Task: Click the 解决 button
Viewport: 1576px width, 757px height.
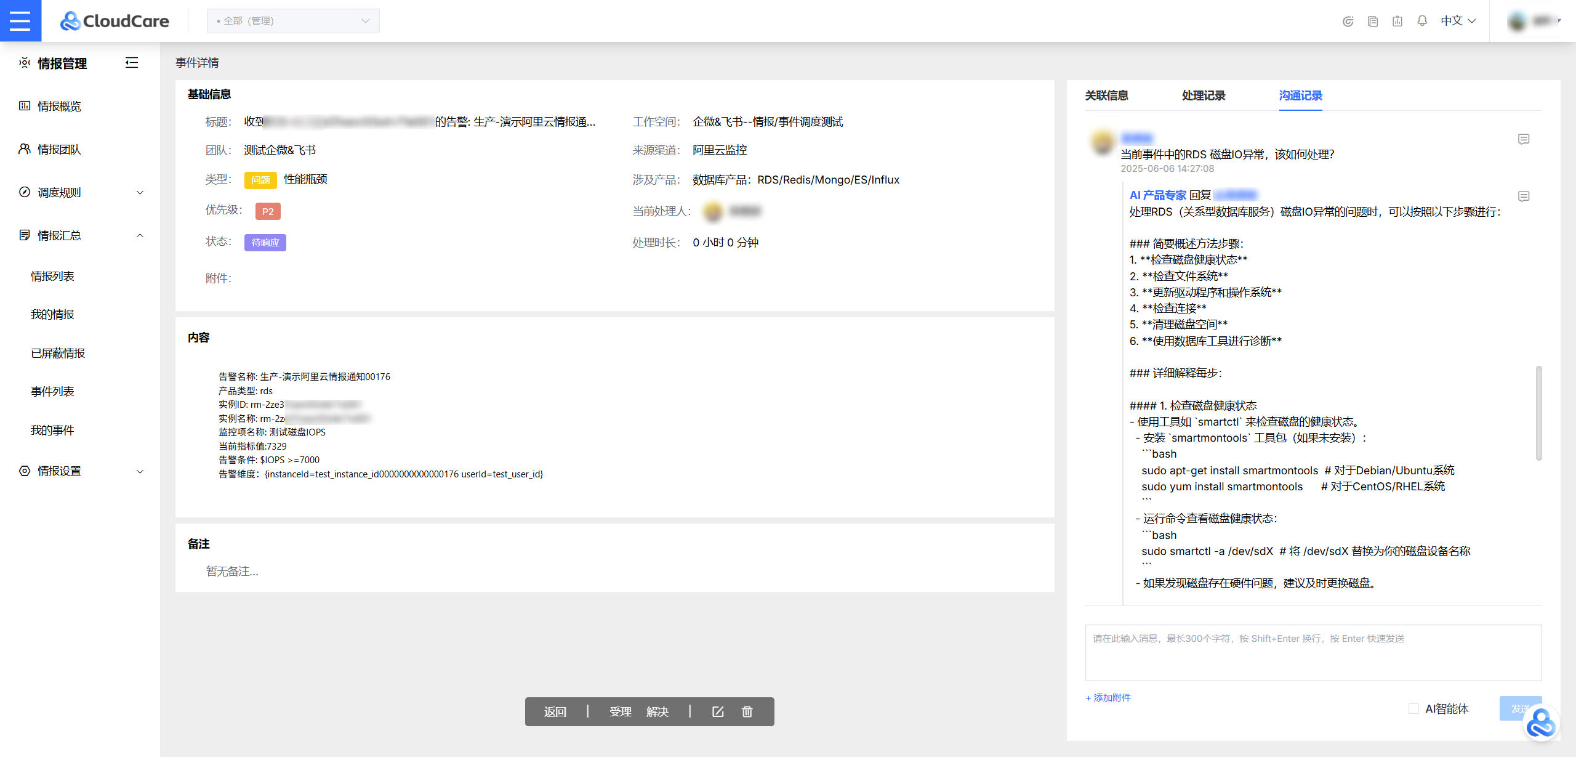Action: click(657, 711)
